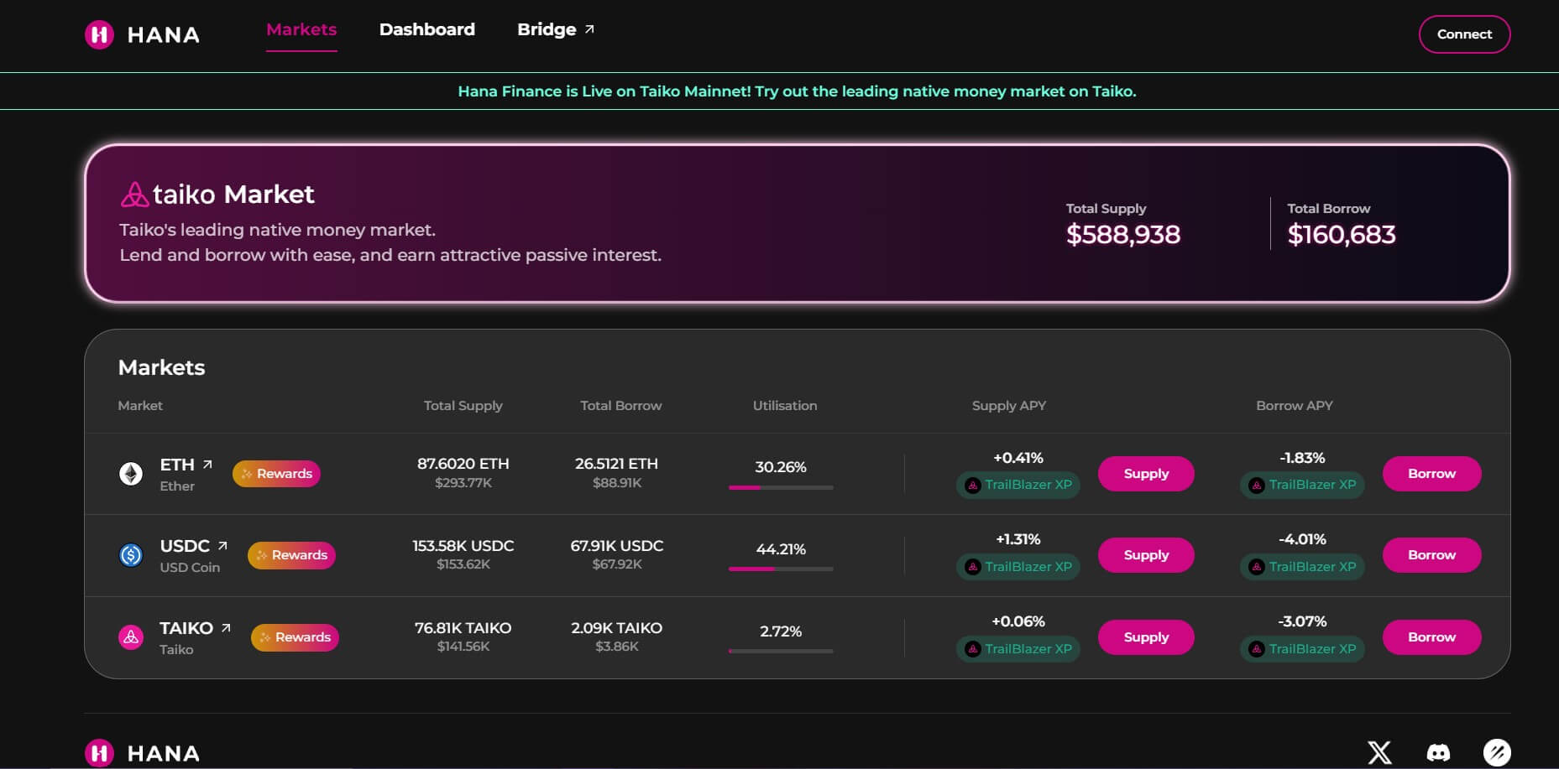Image resolution: width=1559 pixels, height=769 pixels.
Task: Click the Rewards badge in USDC row
Action: (x=291, y=555)
